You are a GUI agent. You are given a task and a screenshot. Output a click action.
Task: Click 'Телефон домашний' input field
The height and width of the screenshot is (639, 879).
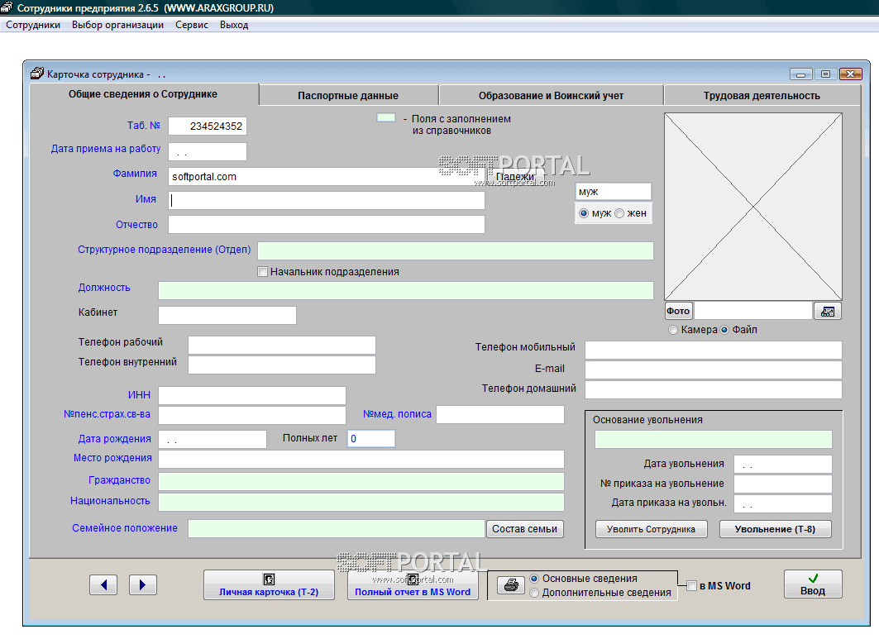pyautogui.click(x=714, y=389)
